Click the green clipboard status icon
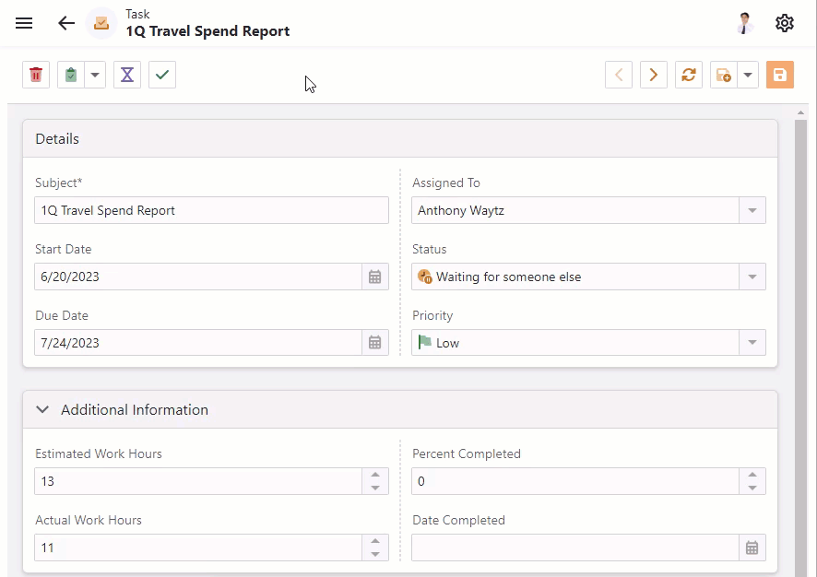 click(x=71, y=75)
